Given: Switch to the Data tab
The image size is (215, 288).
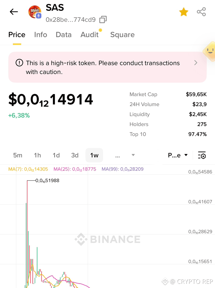Looking at the screenshot, I should click(x=64, y=35).
